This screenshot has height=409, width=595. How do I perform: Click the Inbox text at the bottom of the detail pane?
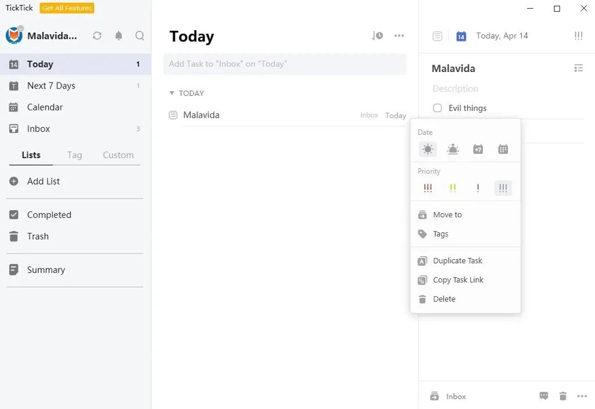(x=456, y=396)
